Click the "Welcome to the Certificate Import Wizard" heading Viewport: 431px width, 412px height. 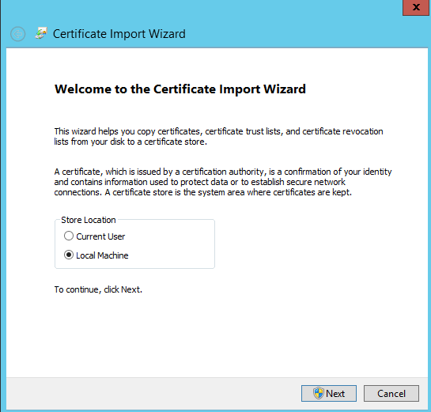pyautogui.click(x=180, y=89)
